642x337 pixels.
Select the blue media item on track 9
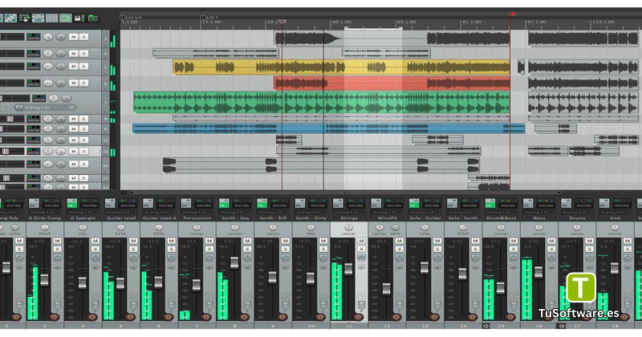(x=328, y=128)
